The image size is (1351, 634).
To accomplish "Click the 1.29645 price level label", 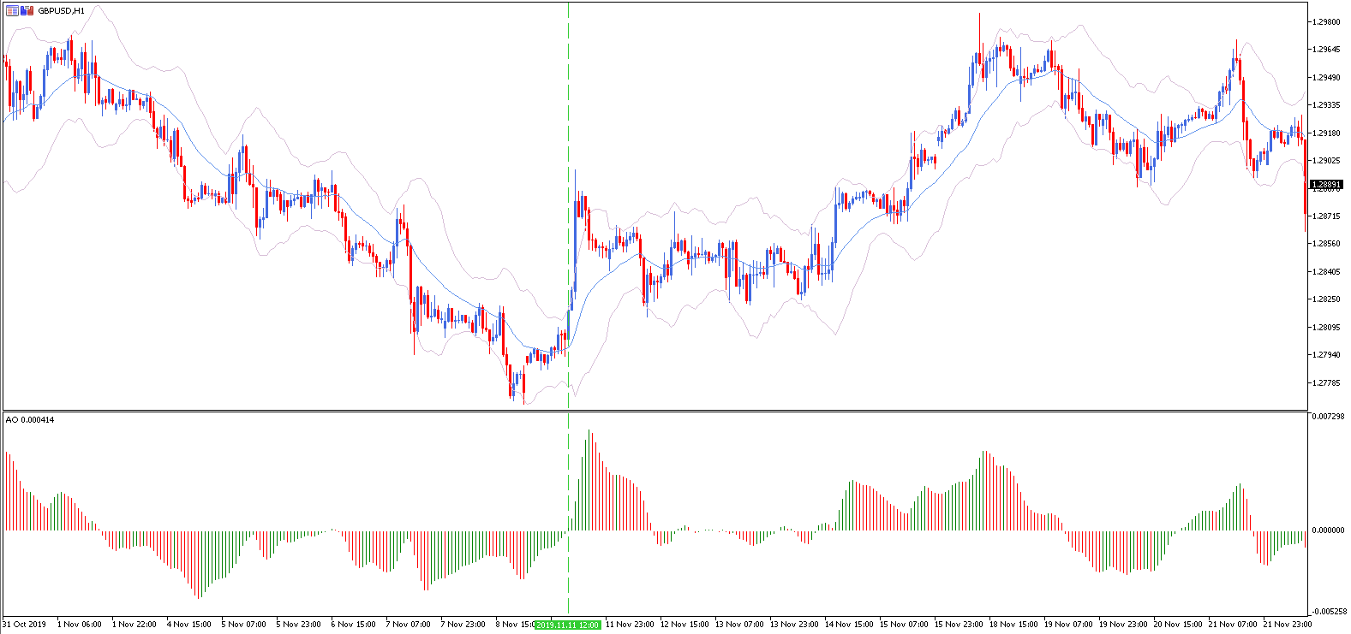I will click(1326, 50).
